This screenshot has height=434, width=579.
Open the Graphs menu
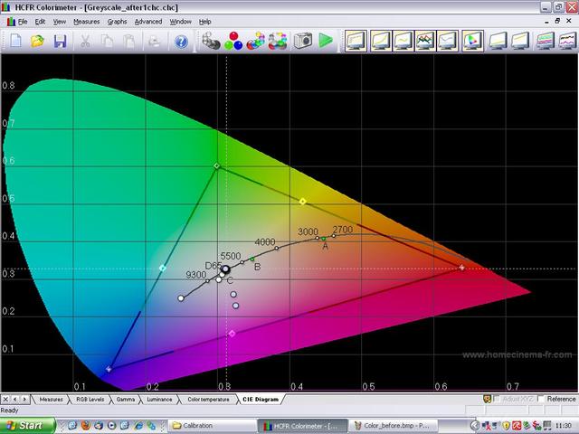(x=117, y=22)
